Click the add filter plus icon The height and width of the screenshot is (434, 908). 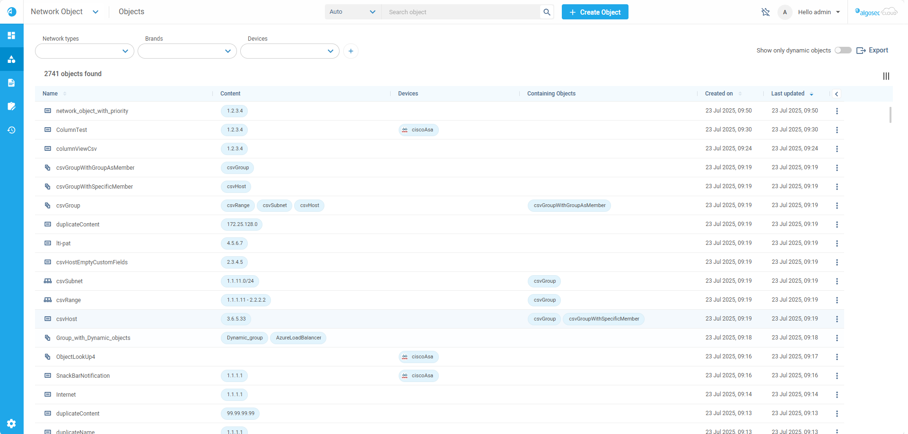[350, 51]
